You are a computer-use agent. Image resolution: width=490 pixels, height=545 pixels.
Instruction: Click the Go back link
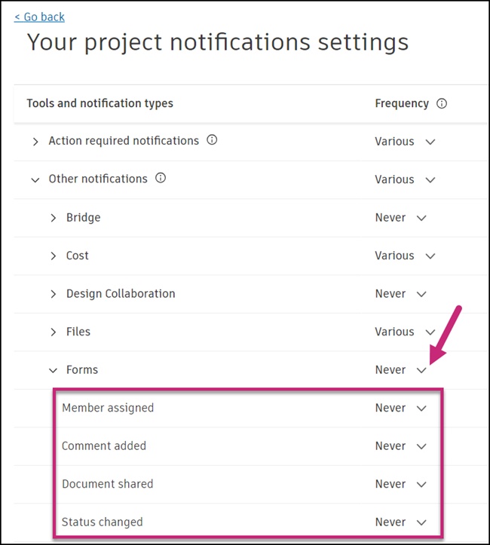coord(39,17)
